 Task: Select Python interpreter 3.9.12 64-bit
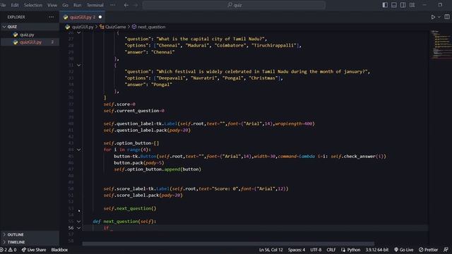377,250
